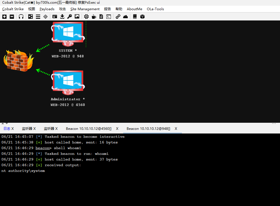280x206 pixels.
Task: Click 'host called home, sent: 37 bytes'
Action: [x=81, y=159]
